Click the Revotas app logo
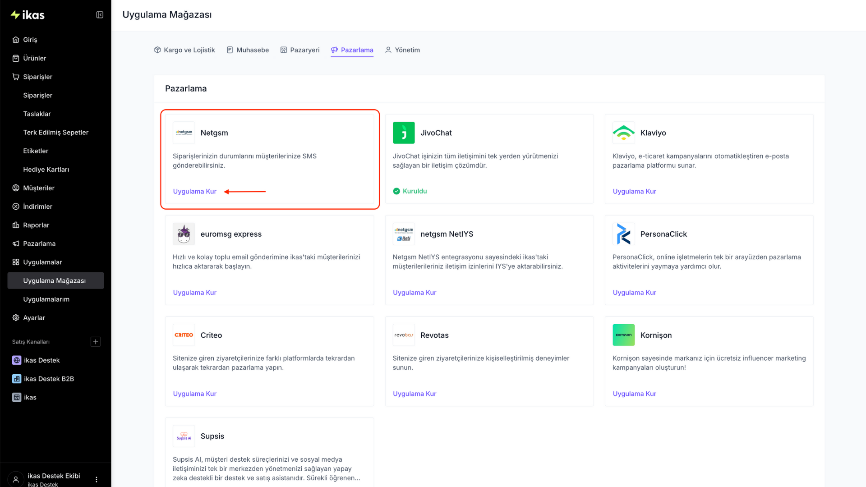This screenshot has width=866, height=487. [x=404, y=335]
